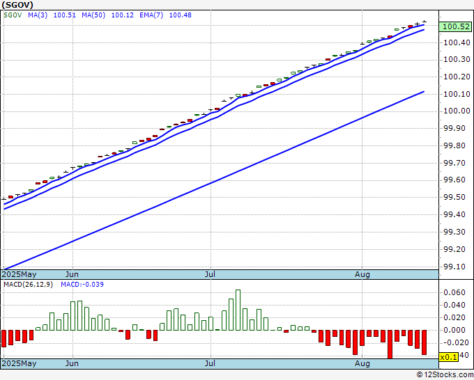
Task: Click the EMA(7) value 100.48
Action: [180, 15]
